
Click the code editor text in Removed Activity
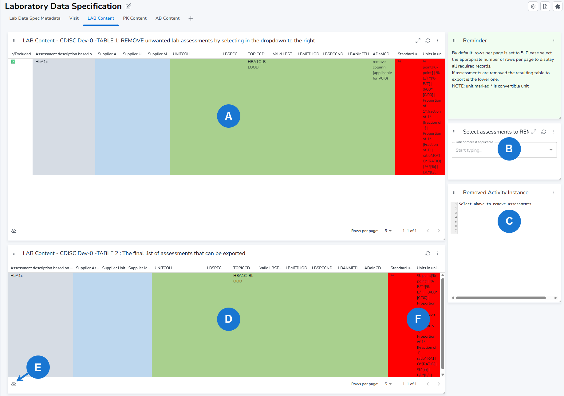coord(495,204)
